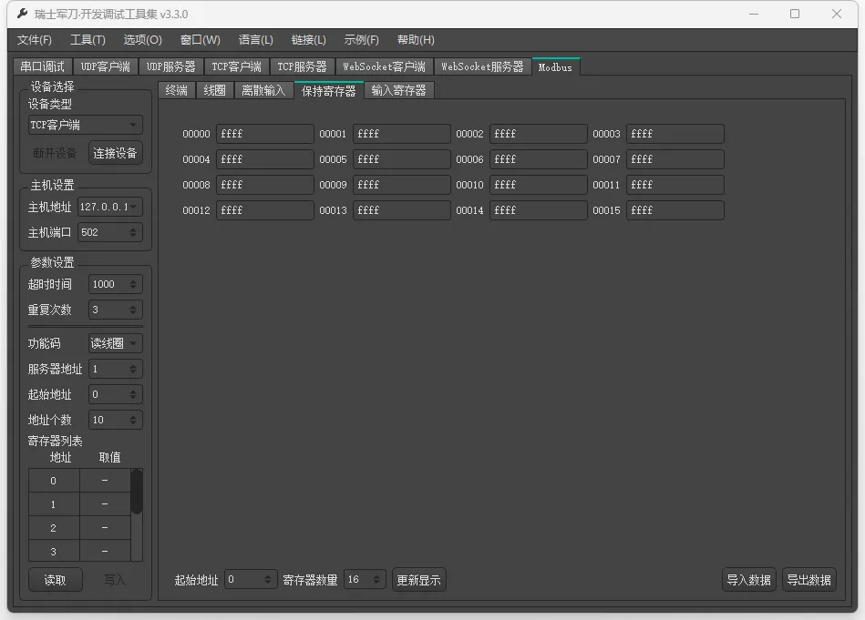This screenshot has width=865, height=620.
Task: Select the Modbus tab
Action: tap(555, 66)
